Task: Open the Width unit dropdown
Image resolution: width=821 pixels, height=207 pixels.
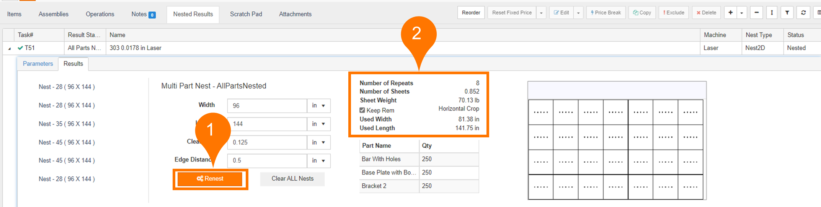Action: point(318,106)
